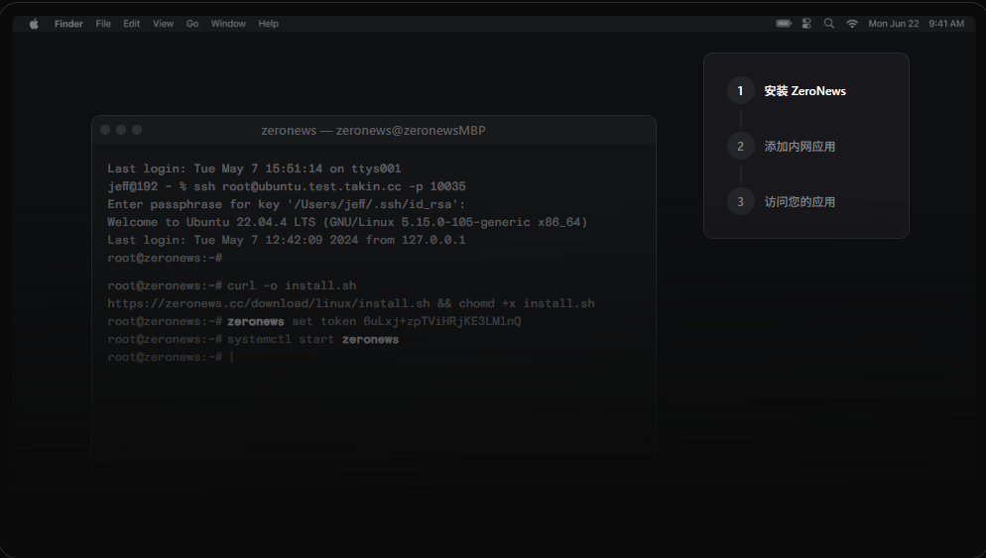The width and height of the screenshot is (986, 558).
Task: Click the 9:41 AM clock
Action: pos(946,24)
